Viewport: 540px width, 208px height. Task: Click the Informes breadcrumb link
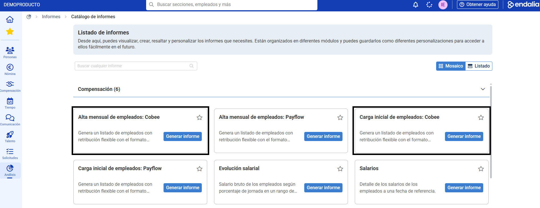(x=51, y=17)
